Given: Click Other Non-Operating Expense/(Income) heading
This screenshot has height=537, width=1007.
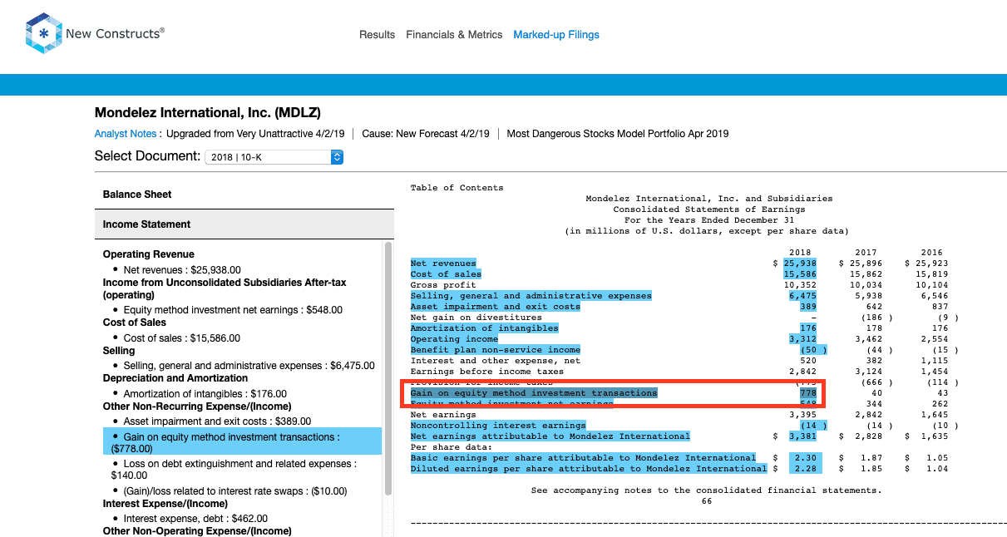Looking at the screenshot, I should [x=197, y=531].
